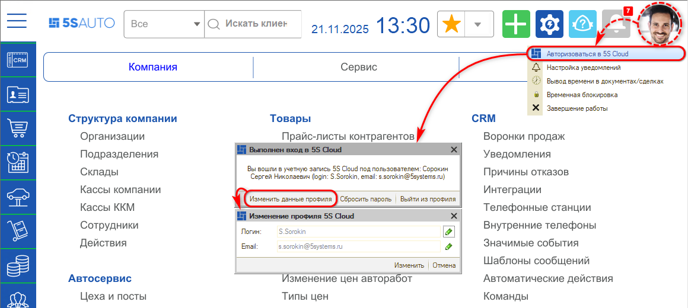Open the 'Кассы ККМ' link
The width and height of the screenshot is (688, 308).
[107, 207]
